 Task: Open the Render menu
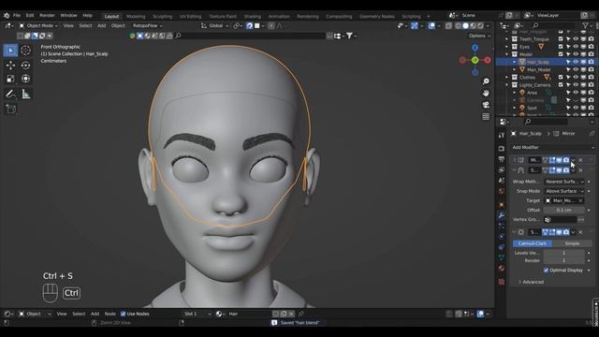click(47, 16)
